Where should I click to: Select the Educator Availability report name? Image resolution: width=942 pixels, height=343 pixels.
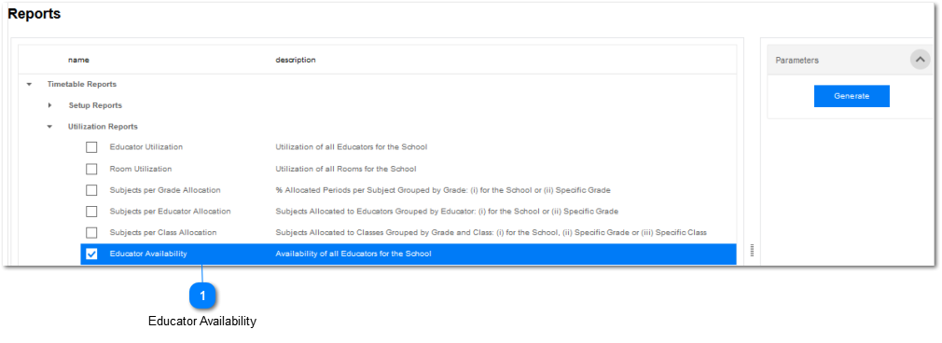148,254
